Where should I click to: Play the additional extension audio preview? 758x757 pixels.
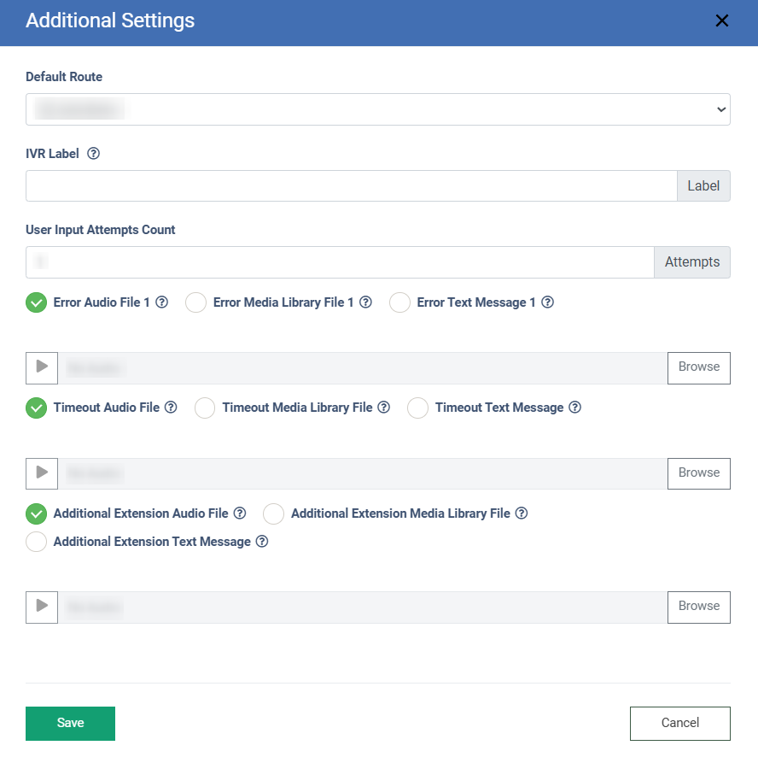point(42,607)
